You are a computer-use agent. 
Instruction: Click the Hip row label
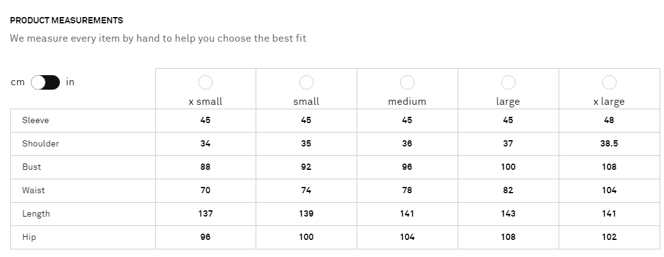click(x=29, y=237)
